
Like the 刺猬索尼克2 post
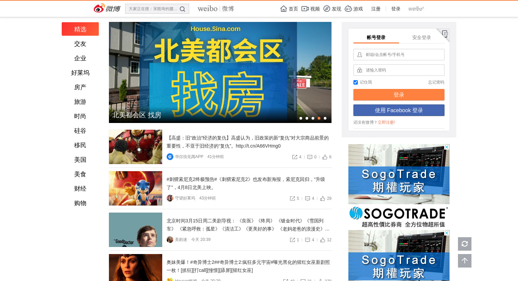[x=323, y=198]
